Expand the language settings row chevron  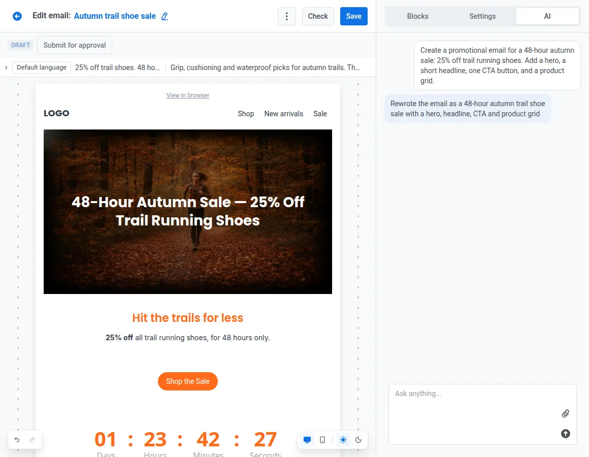click(x=6, y=68)
